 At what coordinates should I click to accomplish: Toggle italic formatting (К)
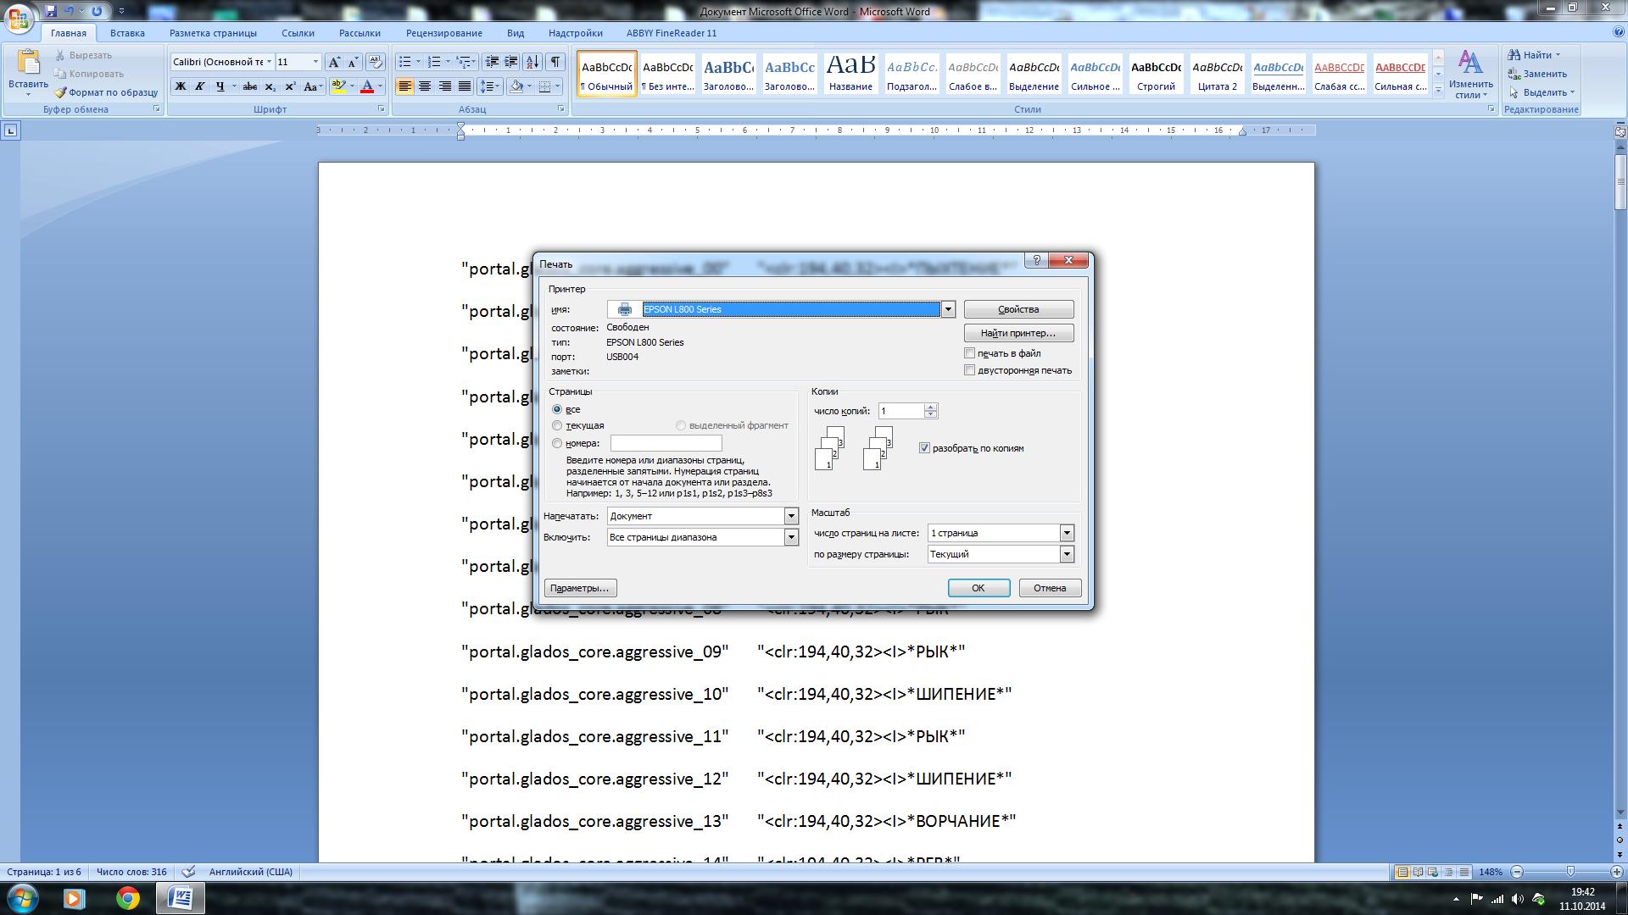pos(200,86)
